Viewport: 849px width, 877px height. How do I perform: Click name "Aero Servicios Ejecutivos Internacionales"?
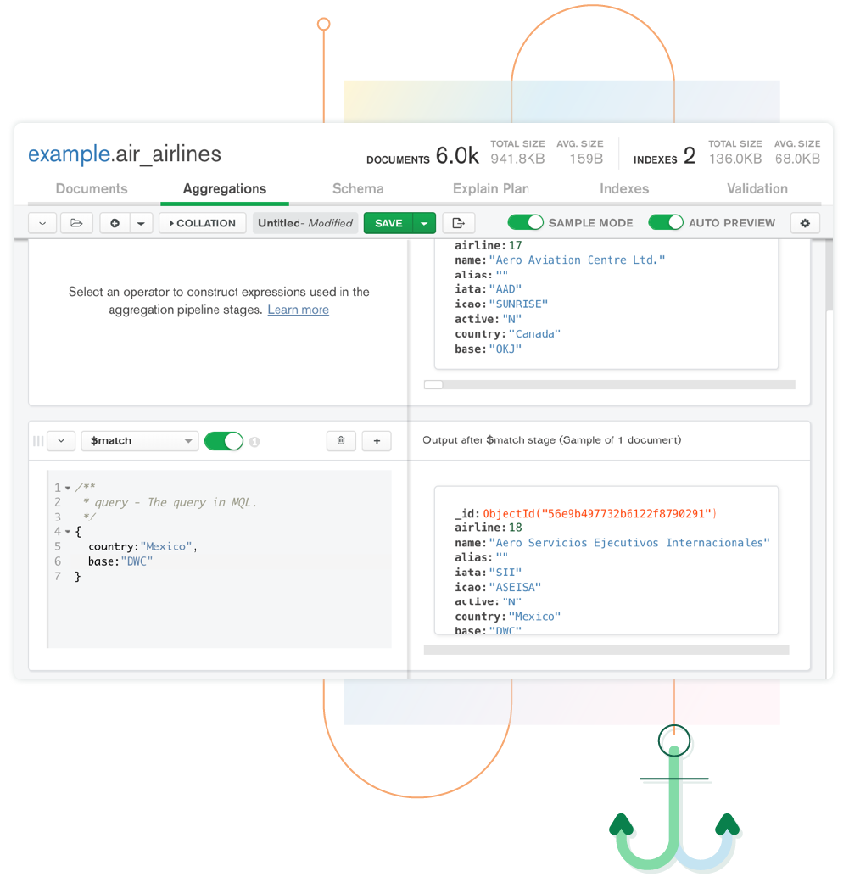tap(629, 543)
